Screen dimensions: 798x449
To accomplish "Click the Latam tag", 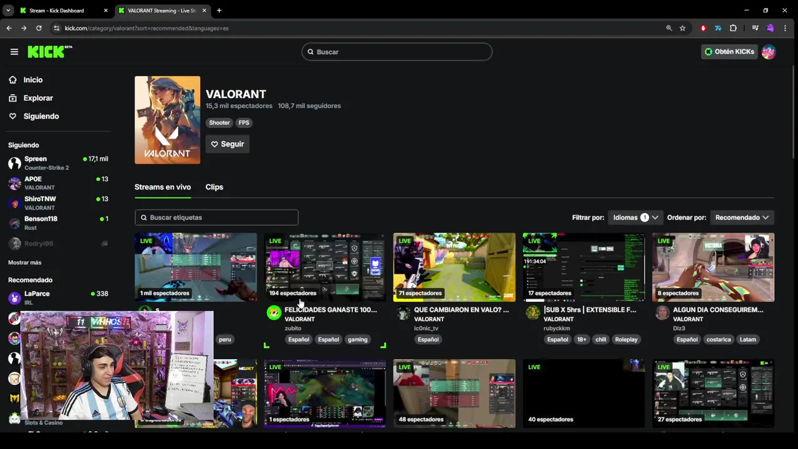I will click(x=748, y=339).
